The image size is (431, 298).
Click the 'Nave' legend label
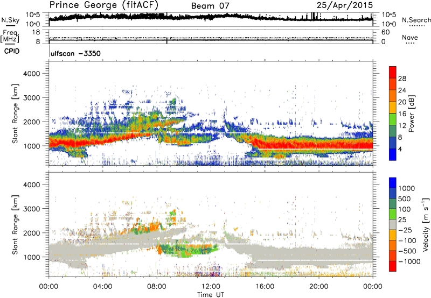[x=409, y=37]
